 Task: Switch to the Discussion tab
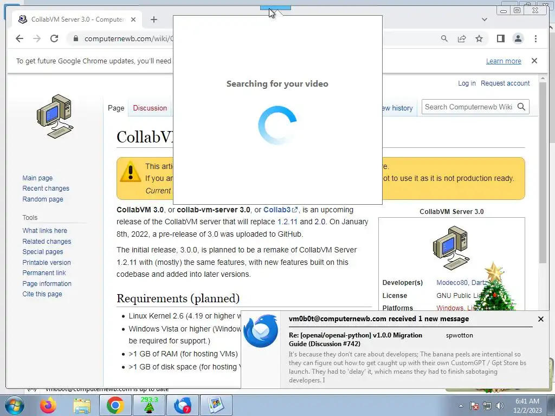pyautogui.click(x=150, y=108)
